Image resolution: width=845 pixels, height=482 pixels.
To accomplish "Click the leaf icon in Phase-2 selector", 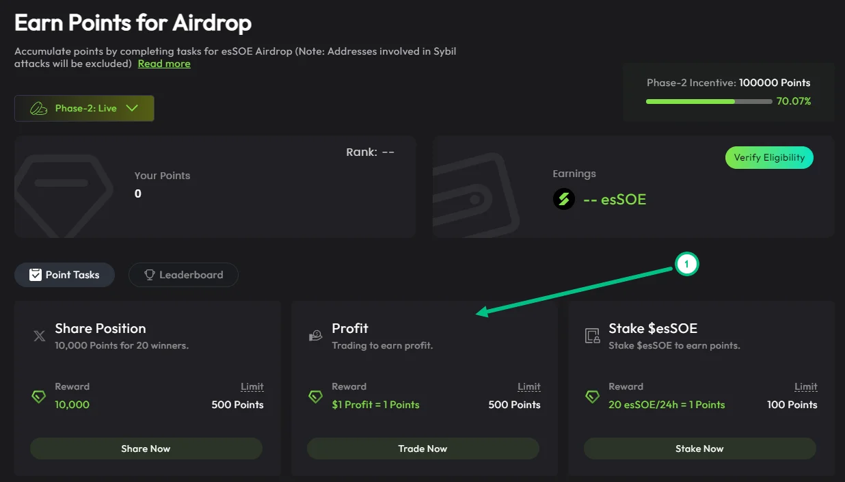I will pyautogui.click(x=38, y=108).
